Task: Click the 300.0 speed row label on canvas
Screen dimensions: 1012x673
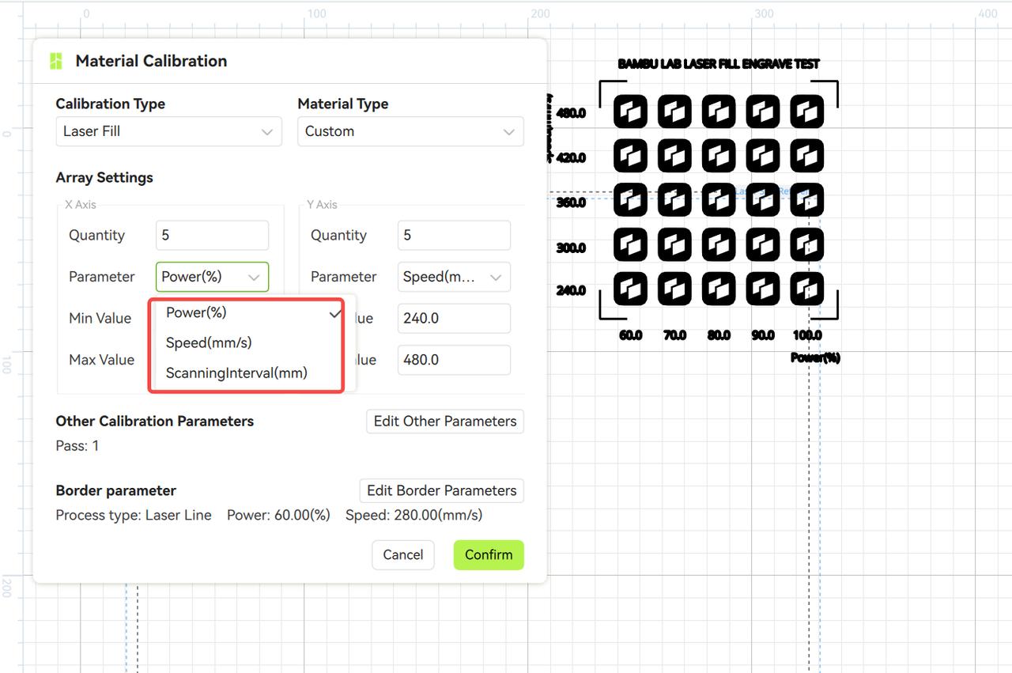Action: tap(571, 248)
